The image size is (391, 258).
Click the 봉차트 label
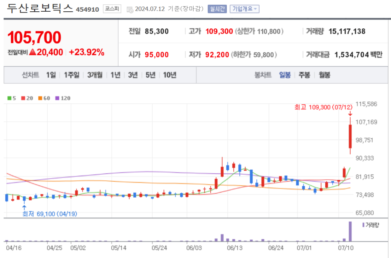(x=263, y=75)
